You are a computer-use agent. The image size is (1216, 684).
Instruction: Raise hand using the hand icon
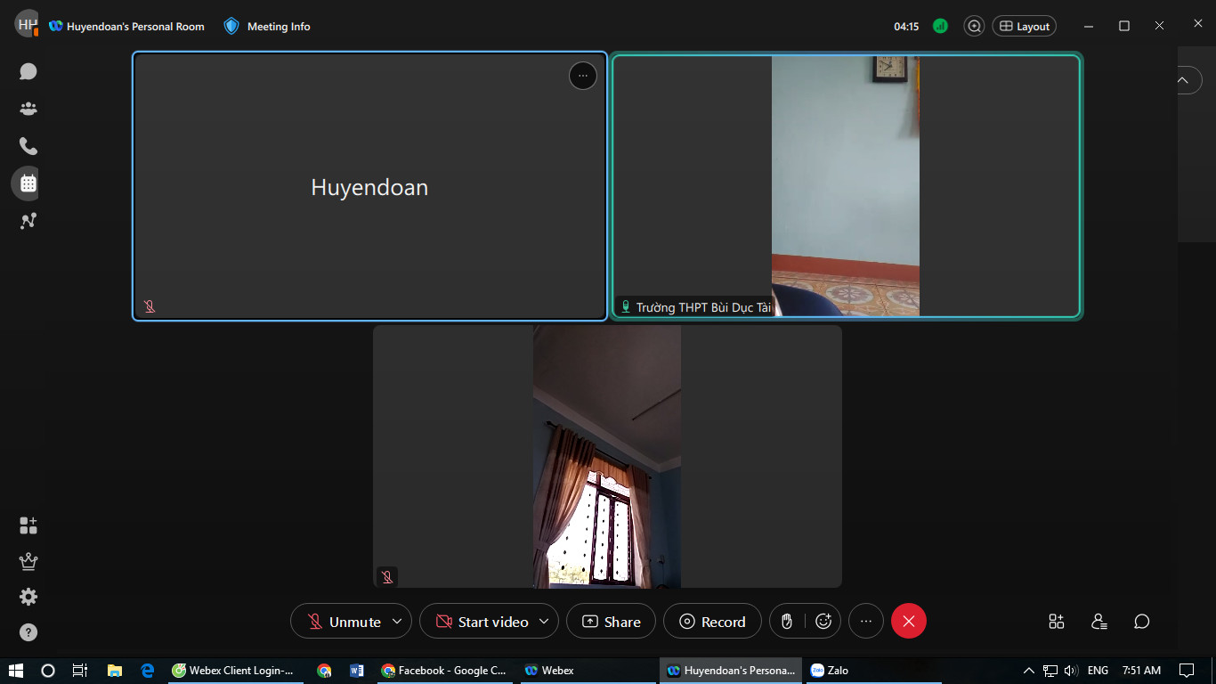click(787, 622)
